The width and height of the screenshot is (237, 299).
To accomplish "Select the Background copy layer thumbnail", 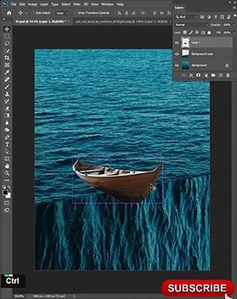I will pyautogui.click(x=185, y=54).
